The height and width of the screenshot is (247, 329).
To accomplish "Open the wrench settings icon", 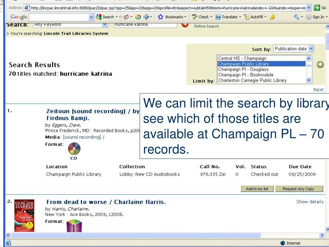I will point(297,17).
